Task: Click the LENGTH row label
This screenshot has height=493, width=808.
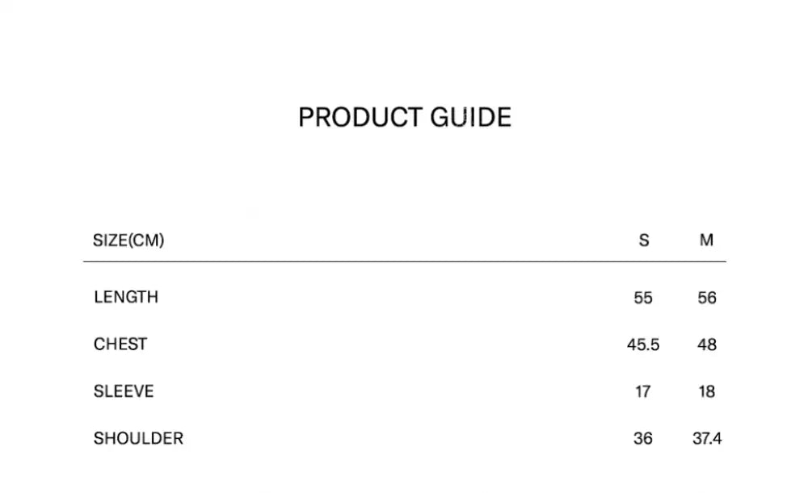Action: click(x=126, y=297)
